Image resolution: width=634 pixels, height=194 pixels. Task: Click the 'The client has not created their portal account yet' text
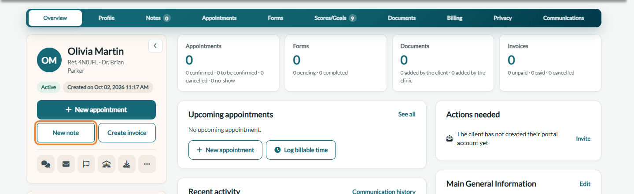pyautogui.click(x=508, y=138)
